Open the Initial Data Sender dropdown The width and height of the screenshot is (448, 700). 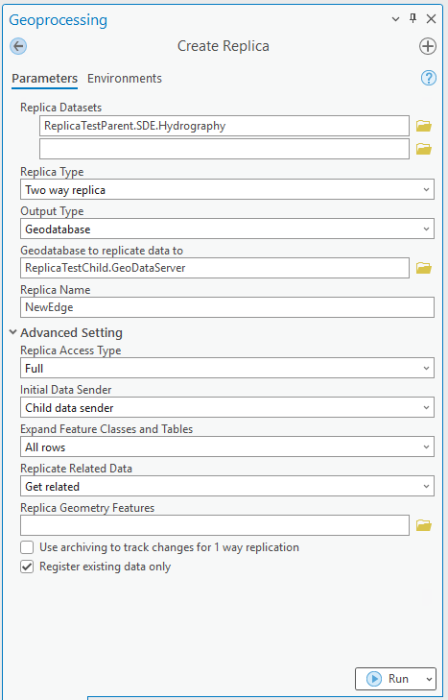coord(227,407)
